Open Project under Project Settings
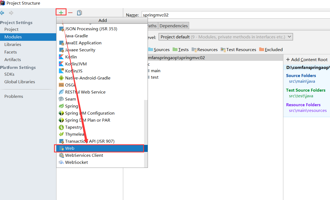The image size is (330, 200). point(11,29)
